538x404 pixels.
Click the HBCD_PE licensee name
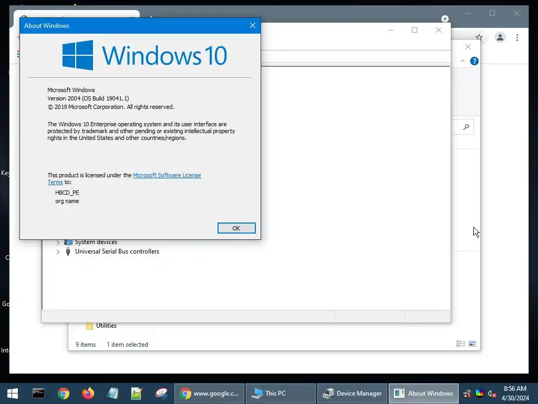click(67, 193)
